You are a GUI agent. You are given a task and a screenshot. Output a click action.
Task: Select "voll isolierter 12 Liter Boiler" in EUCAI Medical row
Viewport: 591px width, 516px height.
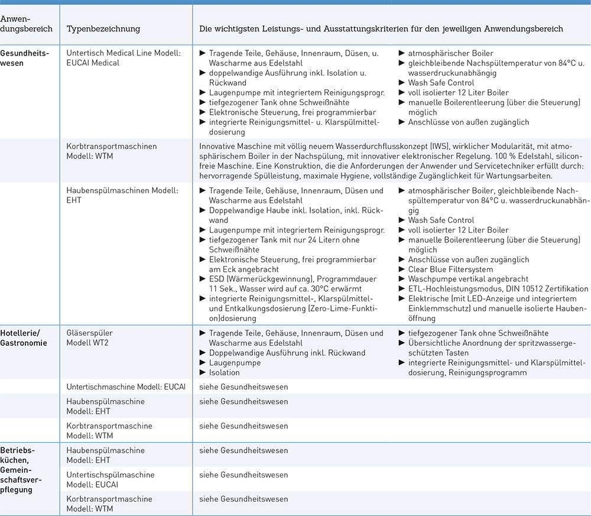click(x=459, y=92)
